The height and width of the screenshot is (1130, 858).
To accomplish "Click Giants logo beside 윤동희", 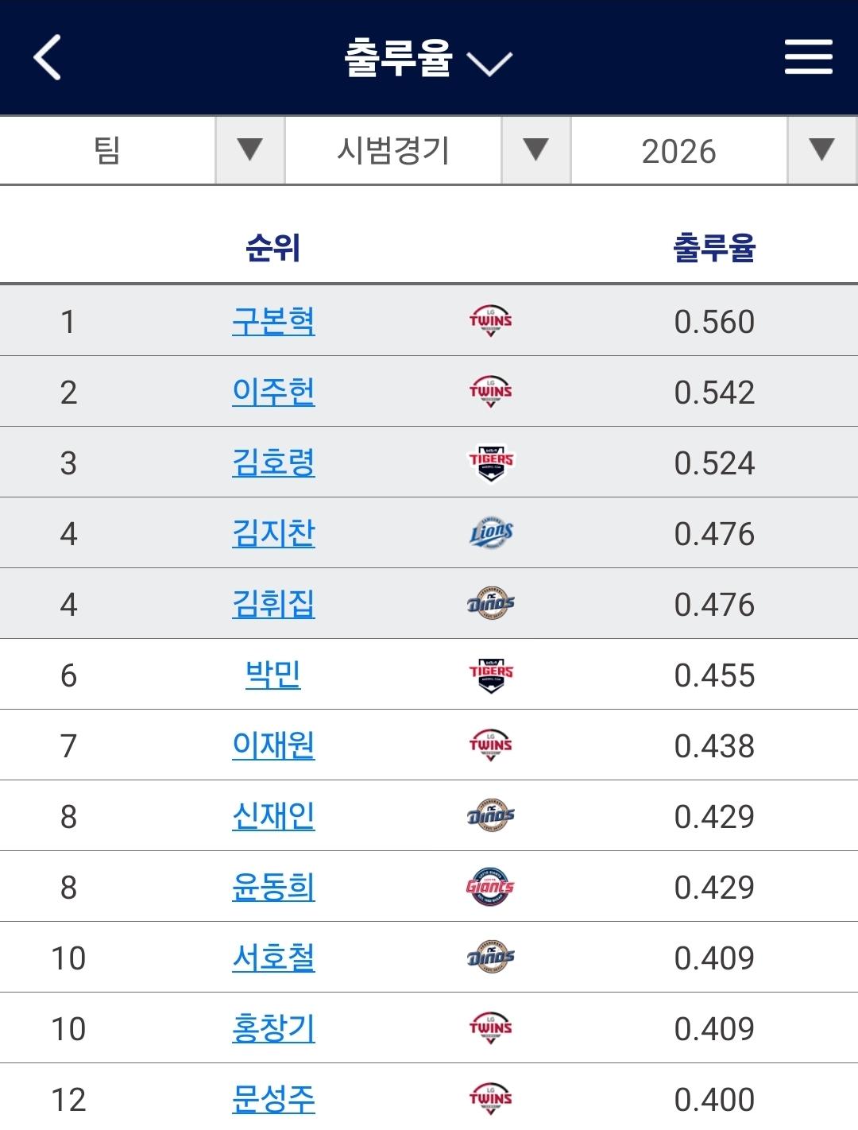I will coord(490,887).
